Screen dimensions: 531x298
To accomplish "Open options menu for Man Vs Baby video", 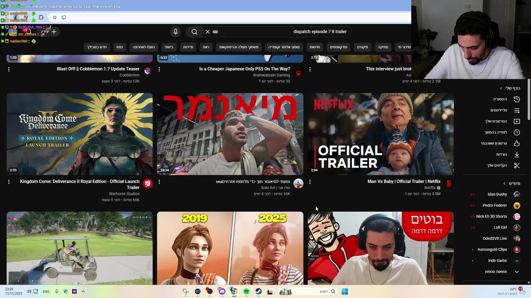I will point(310,182).
